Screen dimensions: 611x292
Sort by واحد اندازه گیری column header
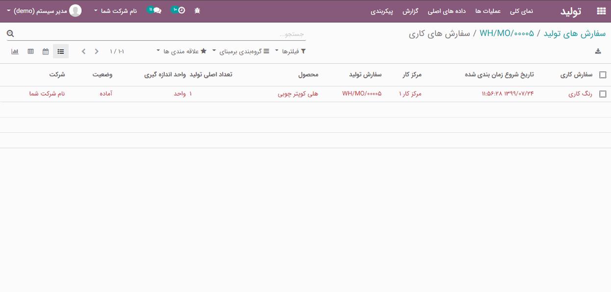click(x=165, y=74)
